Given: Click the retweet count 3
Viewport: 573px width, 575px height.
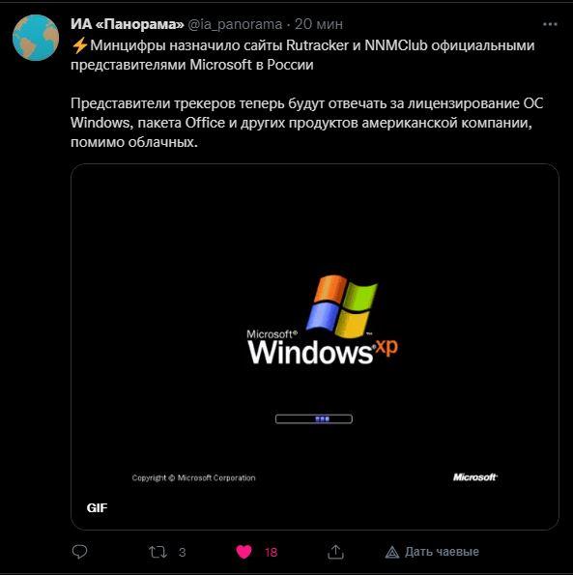Looking at the screenshot, I should click(183, 552).
